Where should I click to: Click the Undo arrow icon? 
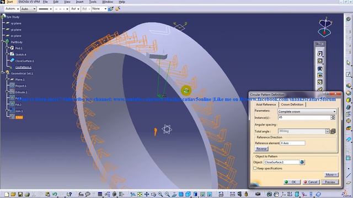tap(55, 194)
